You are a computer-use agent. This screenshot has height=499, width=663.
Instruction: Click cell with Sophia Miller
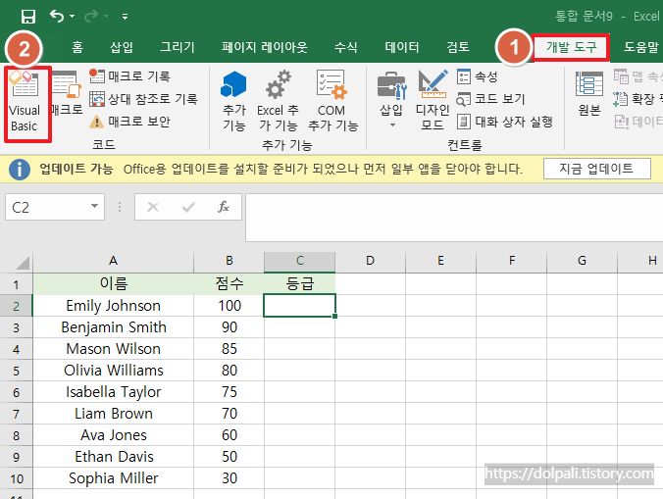coord(114,477)
